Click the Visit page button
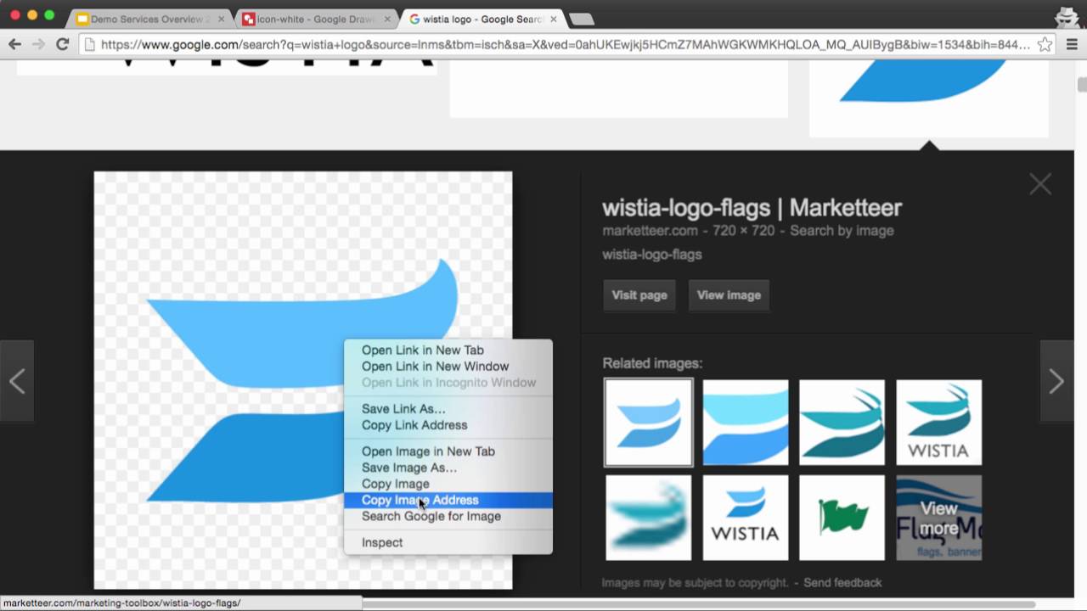Screen dimensions: 1087x611 [639, 294]
